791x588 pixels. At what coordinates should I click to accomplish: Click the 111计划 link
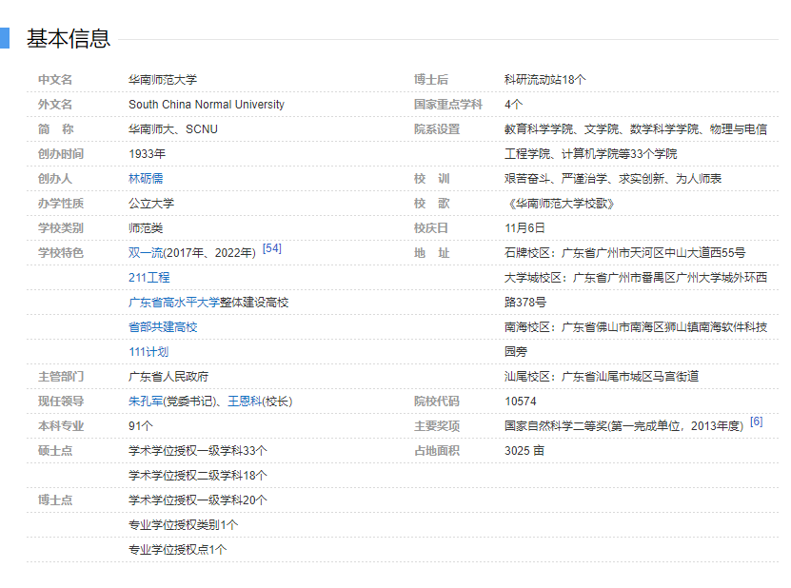point(148,352)
